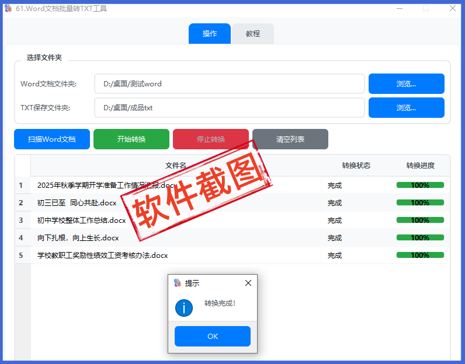Start conversion with 开始转换 button
This screenshot has height=364, width=465.
click(131, 139)
